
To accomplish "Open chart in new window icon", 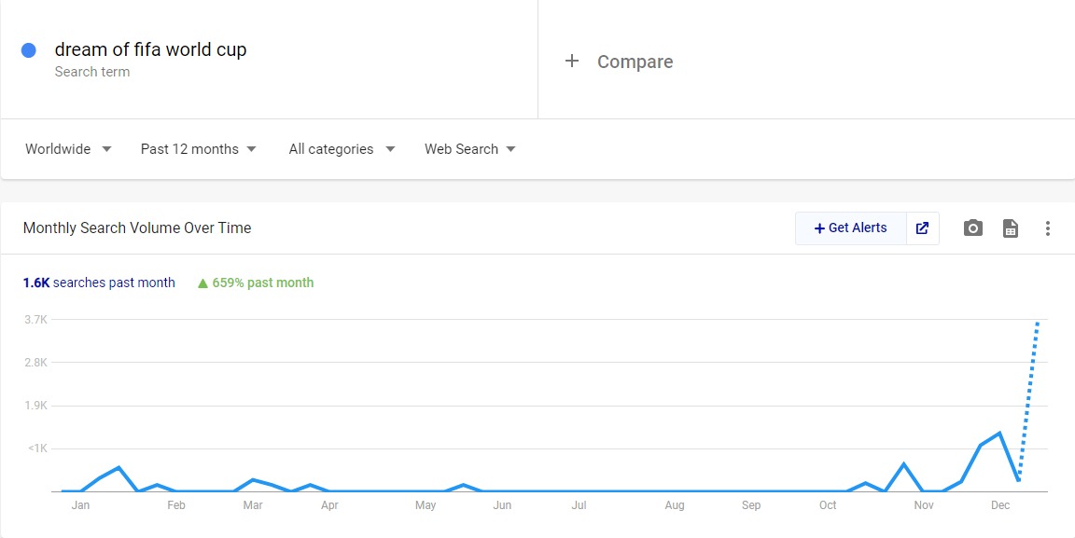I will tap(922, 228).
